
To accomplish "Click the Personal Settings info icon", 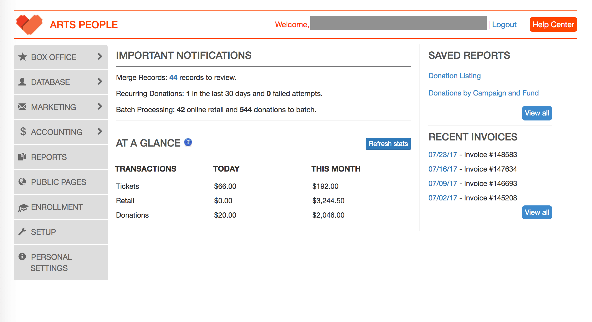I will (22, 256).
